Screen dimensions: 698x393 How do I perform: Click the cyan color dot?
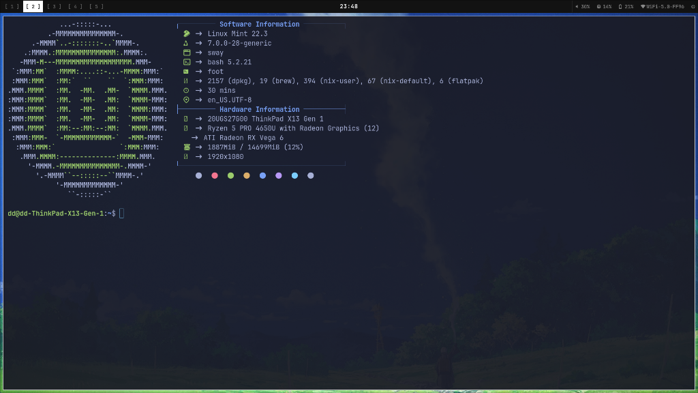coord(294,175)
